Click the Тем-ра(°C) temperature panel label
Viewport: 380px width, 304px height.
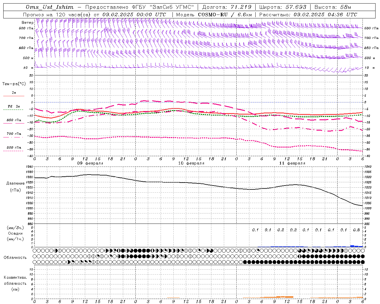pos(14,84)
